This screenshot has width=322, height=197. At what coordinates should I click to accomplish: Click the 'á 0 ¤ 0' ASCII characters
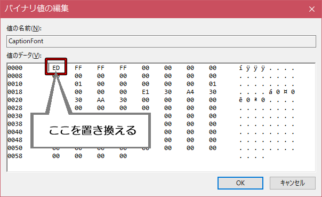click(282, 92)
